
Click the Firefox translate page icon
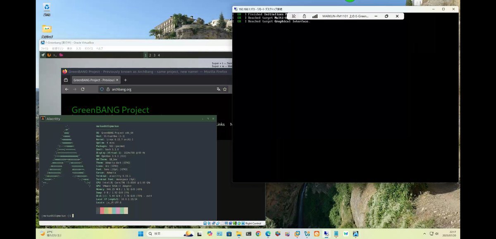tap(218, 89)
